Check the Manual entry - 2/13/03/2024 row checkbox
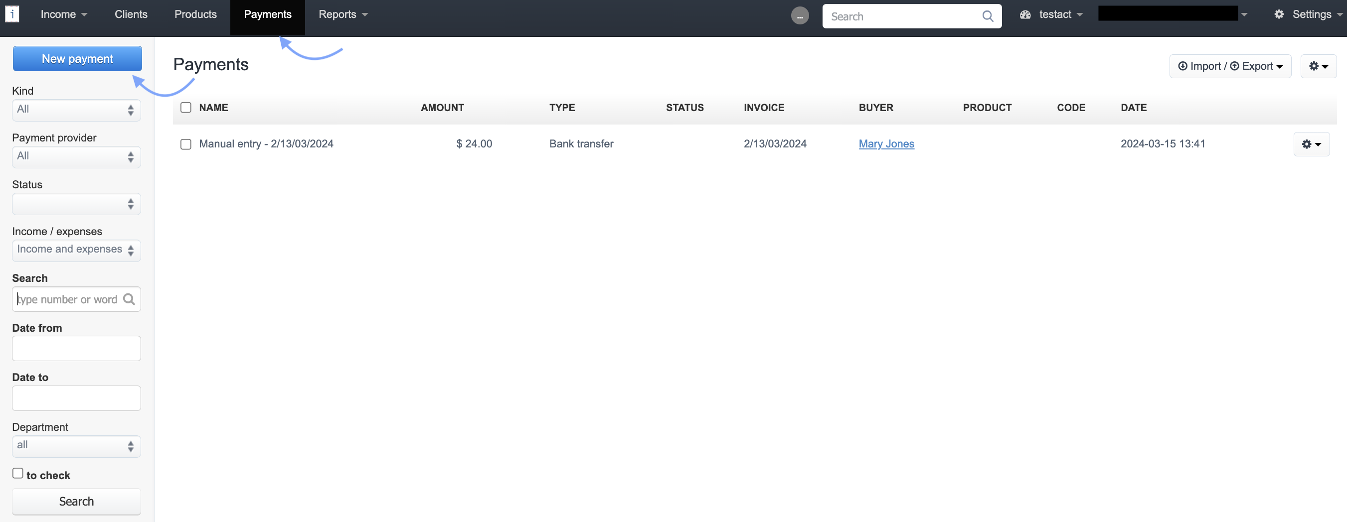 (x=185, y=144)
